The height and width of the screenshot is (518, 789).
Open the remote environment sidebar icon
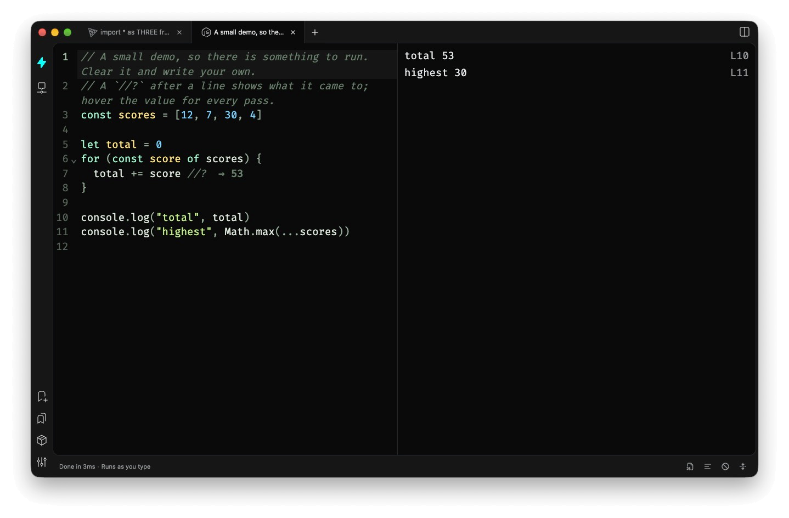point(42,88)
